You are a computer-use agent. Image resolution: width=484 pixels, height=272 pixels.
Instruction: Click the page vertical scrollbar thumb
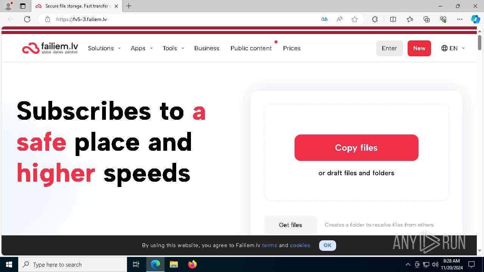[480, 42]
